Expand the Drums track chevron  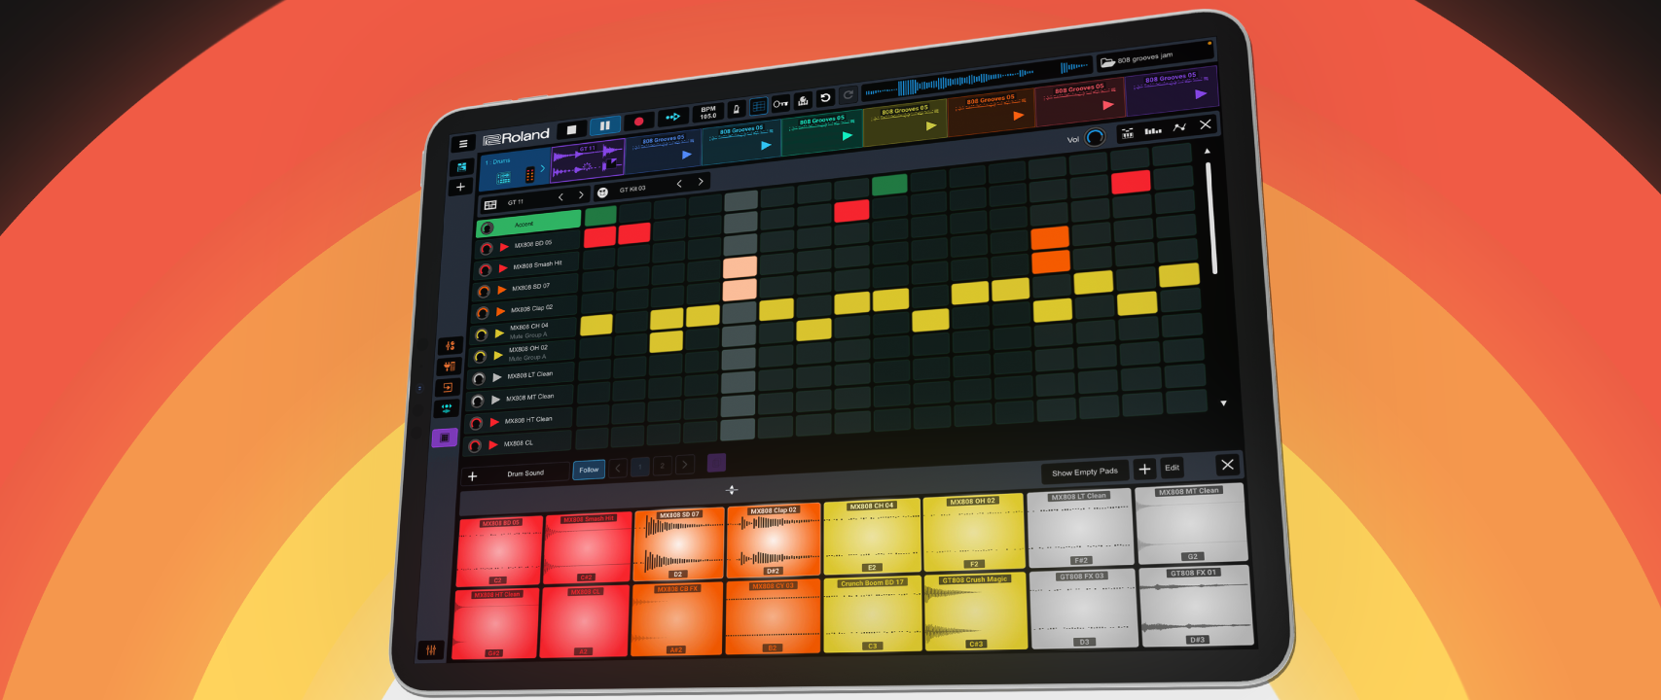coord(543,168)
